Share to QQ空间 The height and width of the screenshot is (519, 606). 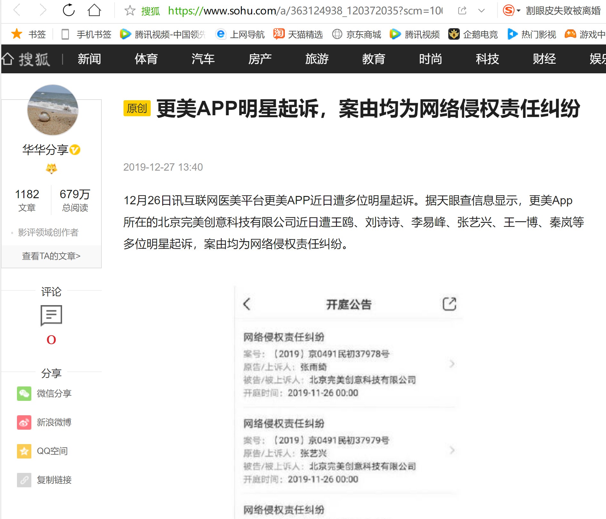coord(43,451)
